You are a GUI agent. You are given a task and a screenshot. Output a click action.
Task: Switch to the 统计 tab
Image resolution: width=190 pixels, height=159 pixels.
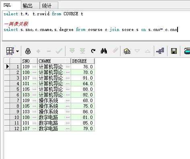[49, 6]
